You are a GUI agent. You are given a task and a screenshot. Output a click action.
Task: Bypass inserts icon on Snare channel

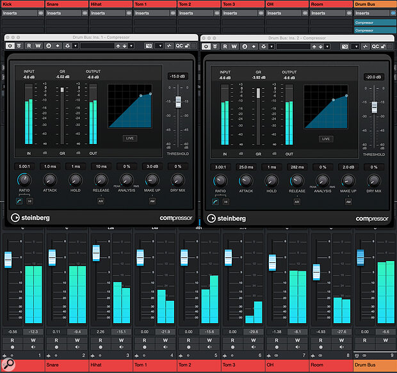85,13
